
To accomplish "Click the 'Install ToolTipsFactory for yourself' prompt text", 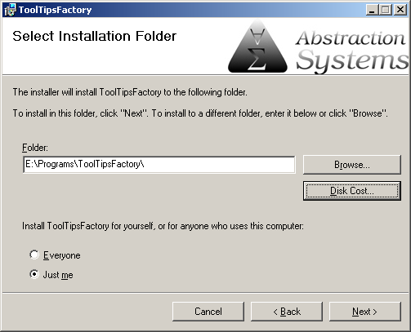I will [x=163, y=226].
